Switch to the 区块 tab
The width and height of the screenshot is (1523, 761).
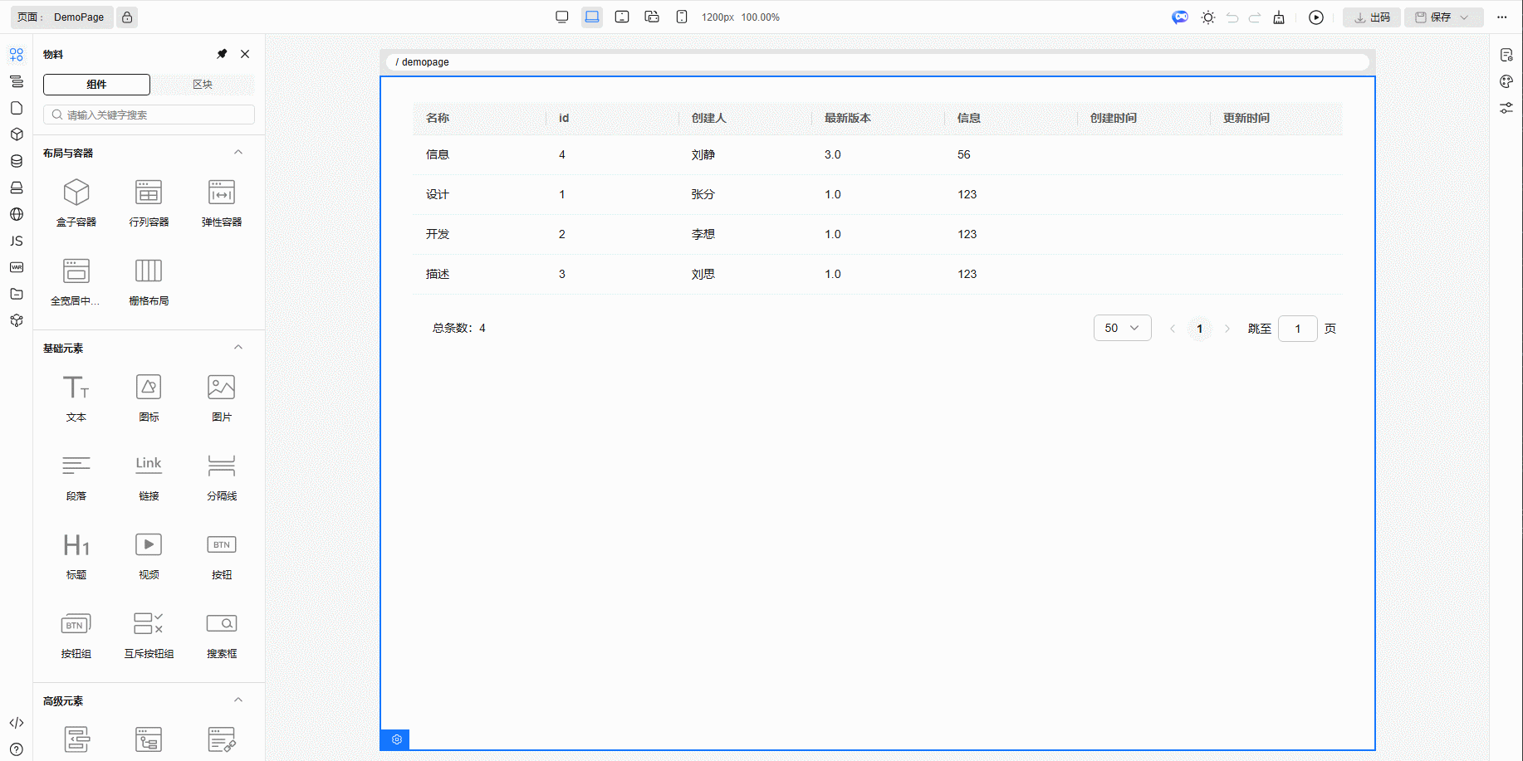tap(203, 85)
